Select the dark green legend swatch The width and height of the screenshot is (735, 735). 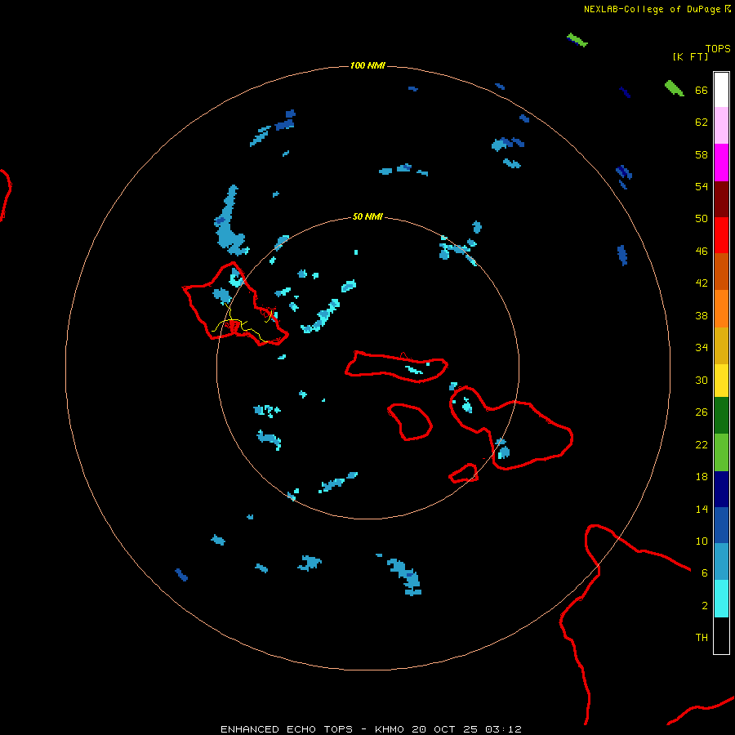pos(721,416)
